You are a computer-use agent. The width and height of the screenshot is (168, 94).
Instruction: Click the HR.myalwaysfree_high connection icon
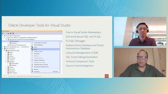[x=6, y=50]
